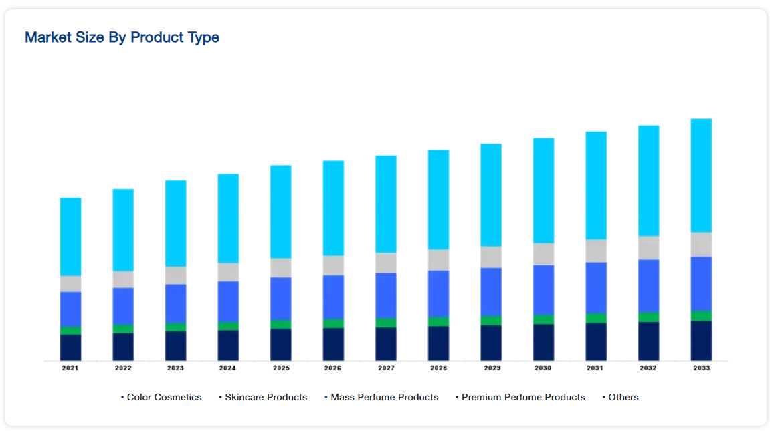
Task: Click the cyan segment of the 2026 bar
Action: 333,208
